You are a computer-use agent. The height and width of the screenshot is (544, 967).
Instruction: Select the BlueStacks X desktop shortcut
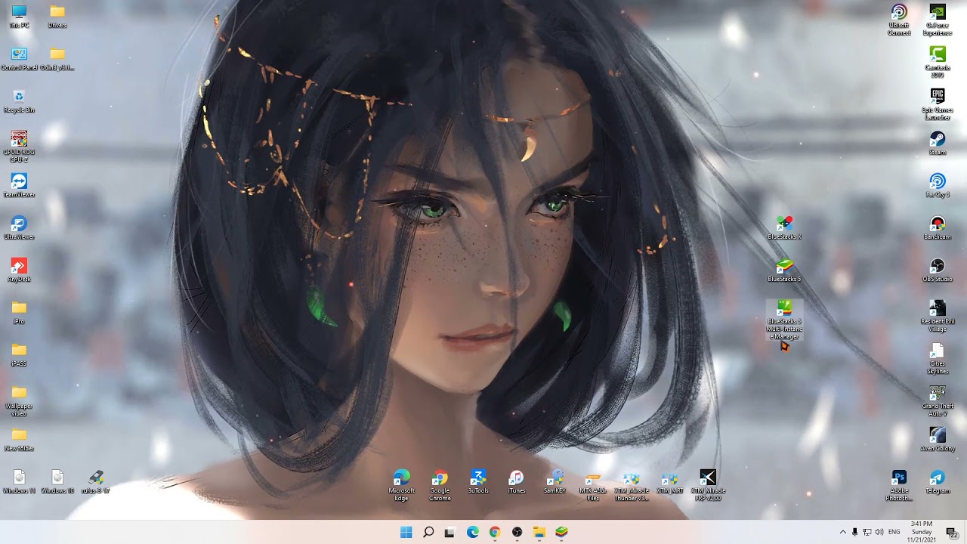(x=784, y=228)
